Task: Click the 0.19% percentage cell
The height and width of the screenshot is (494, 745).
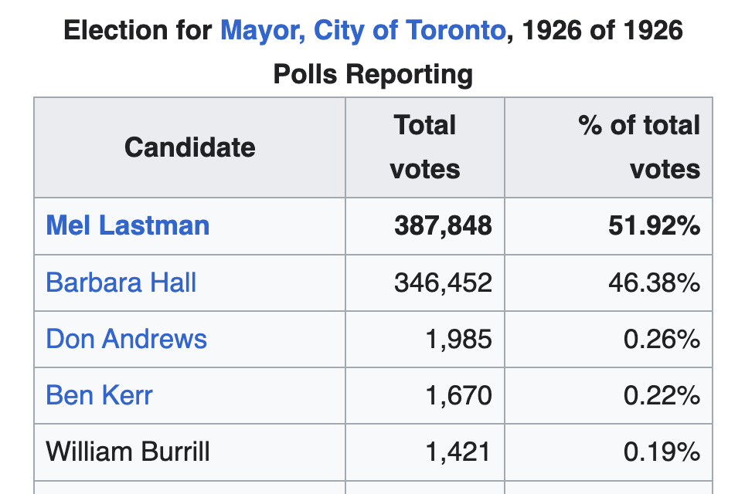Action: 662,452
